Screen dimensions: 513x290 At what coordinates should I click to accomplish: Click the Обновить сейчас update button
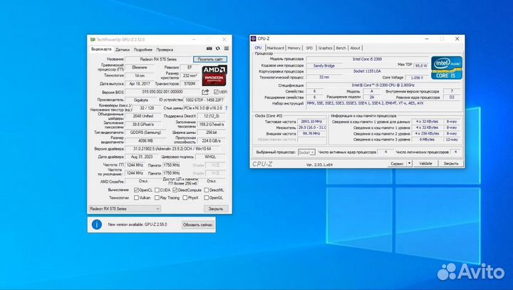(x=198, y=225)
